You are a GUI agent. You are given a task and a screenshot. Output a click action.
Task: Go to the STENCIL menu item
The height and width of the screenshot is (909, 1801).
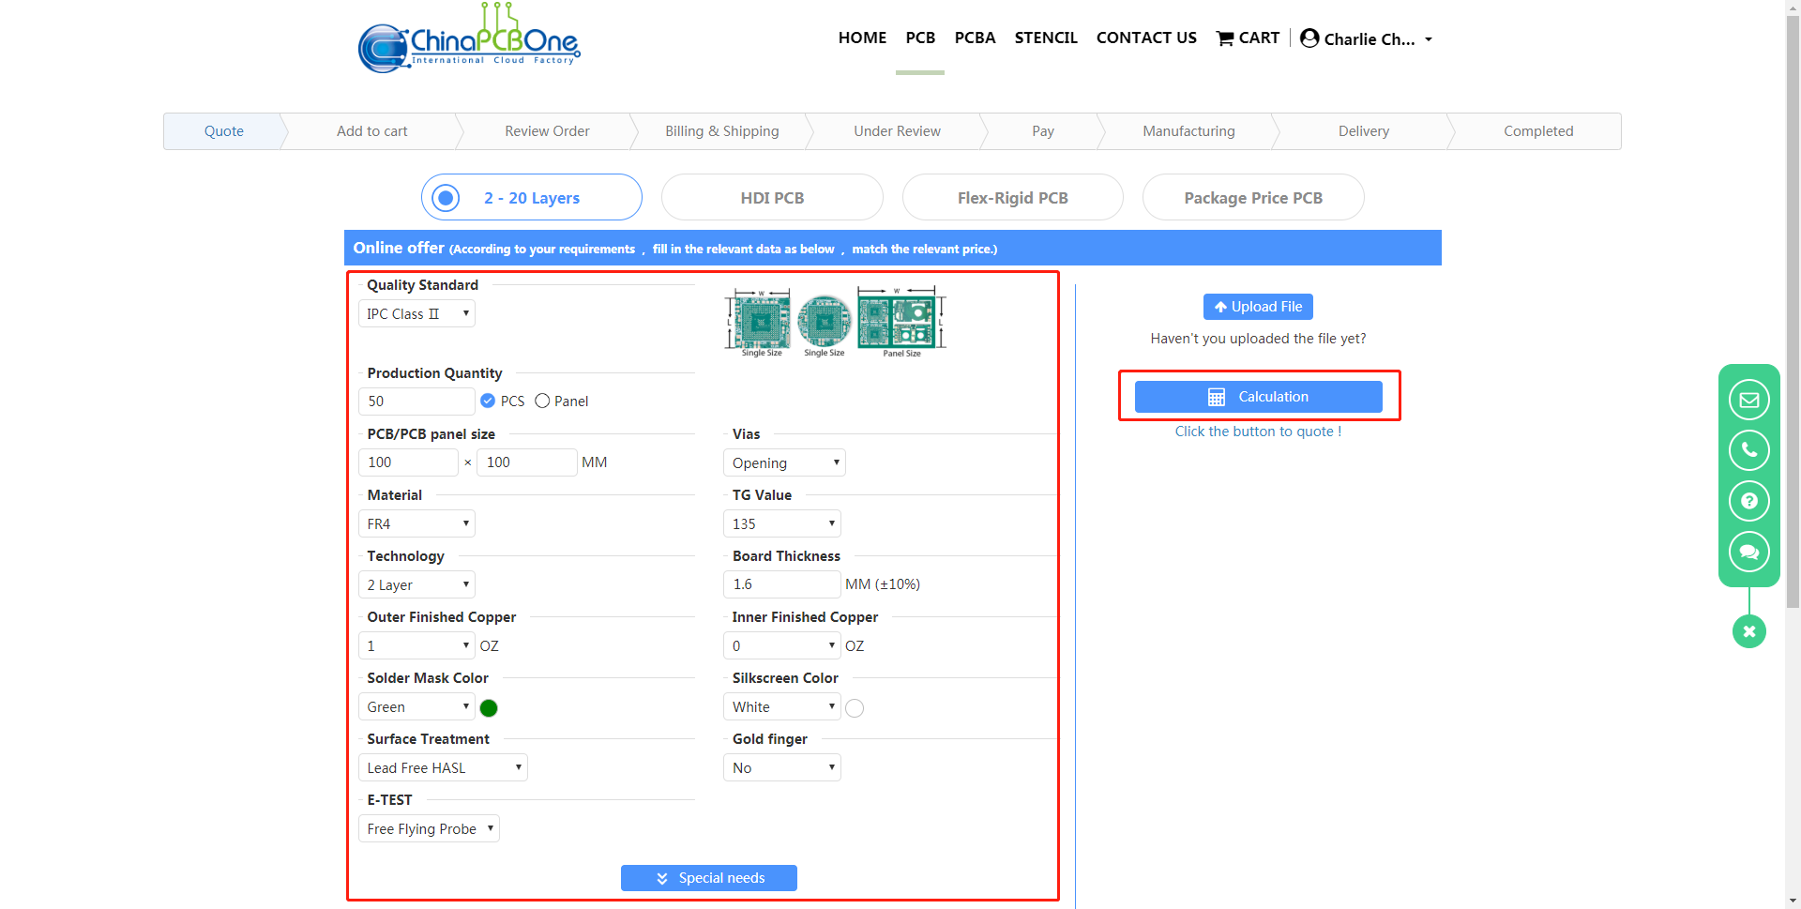[1045, 38]
